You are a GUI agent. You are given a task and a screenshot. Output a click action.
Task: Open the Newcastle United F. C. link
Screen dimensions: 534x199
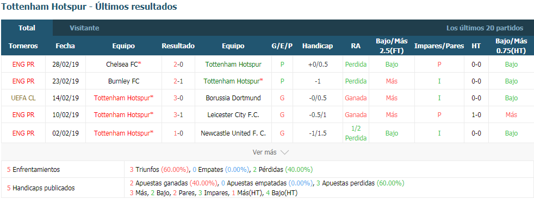233,133
